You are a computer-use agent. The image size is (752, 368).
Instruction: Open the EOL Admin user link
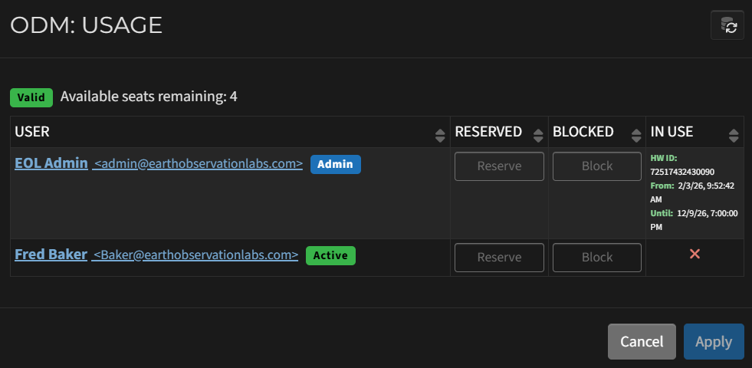51,163
